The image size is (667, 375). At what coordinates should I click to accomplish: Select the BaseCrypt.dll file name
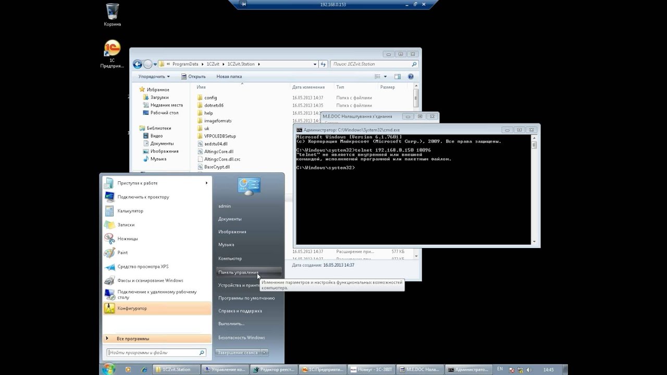217,167
